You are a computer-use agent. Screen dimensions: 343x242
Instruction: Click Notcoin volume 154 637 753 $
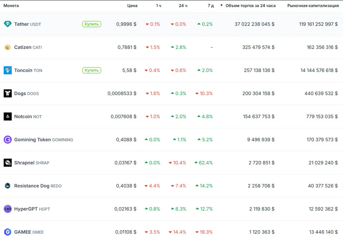[x=259, y=116]
